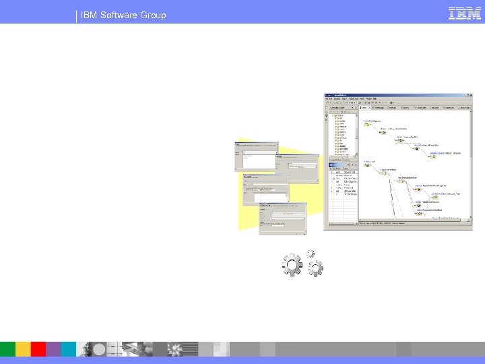Viewport: 485px width, 364px height.
Task: Click the diagram editor's vertical scrollbar
Action: click(x=471, y=164)
